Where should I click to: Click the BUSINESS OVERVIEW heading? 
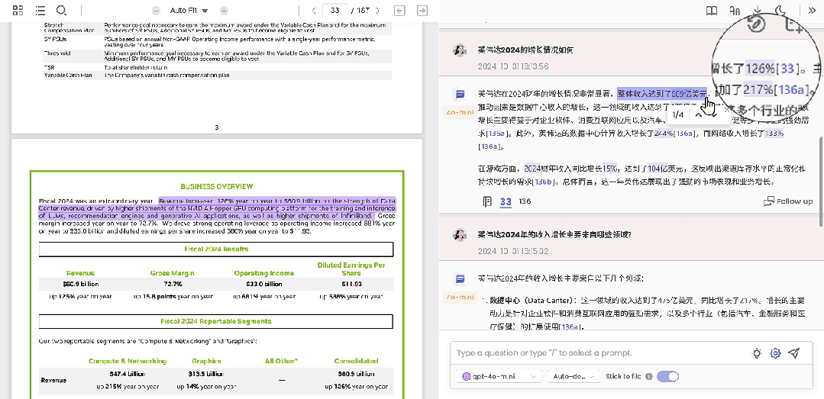(x=217, y=186)
